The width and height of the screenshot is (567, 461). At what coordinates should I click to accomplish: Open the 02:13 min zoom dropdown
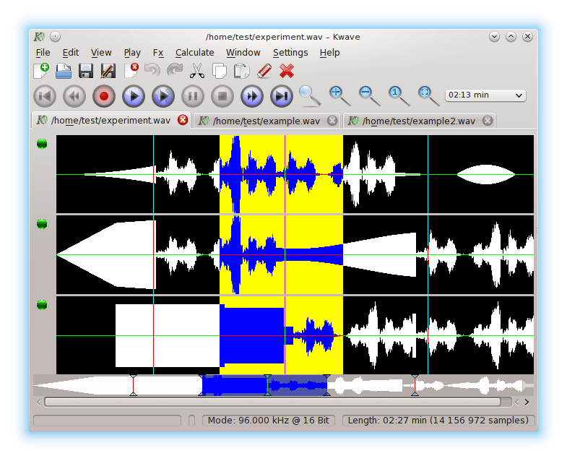click(485, 95)
